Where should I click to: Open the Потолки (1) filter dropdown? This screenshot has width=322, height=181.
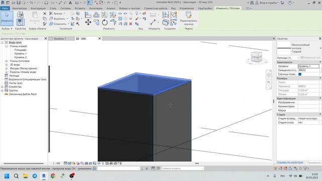pyautogui.click(x=287, y=58)
